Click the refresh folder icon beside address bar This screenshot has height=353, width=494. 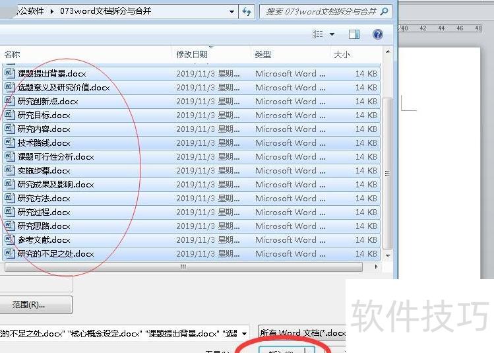click(247, 12)
